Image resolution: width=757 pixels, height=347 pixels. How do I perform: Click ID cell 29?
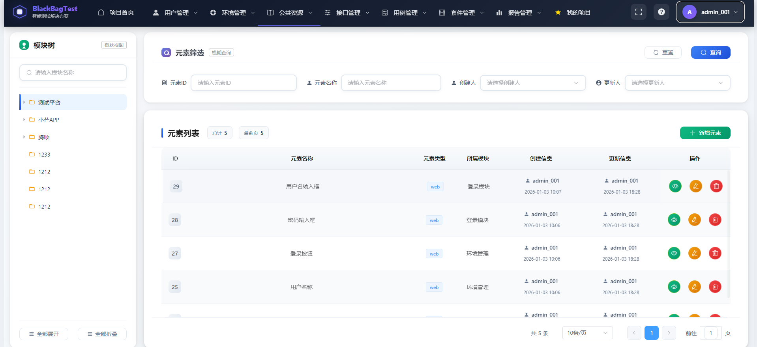click(x=176, y=187)
